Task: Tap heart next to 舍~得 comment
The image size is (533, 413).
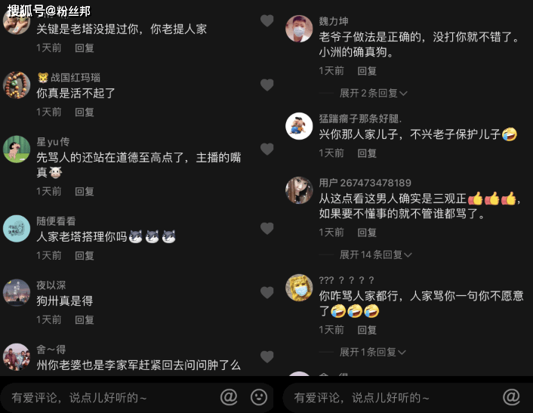Action: [266, 356]
